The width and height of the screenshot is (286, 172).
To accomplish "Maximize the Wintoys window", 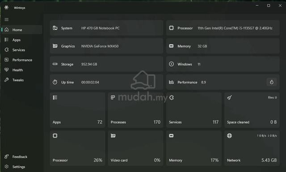I will point(269,6).
